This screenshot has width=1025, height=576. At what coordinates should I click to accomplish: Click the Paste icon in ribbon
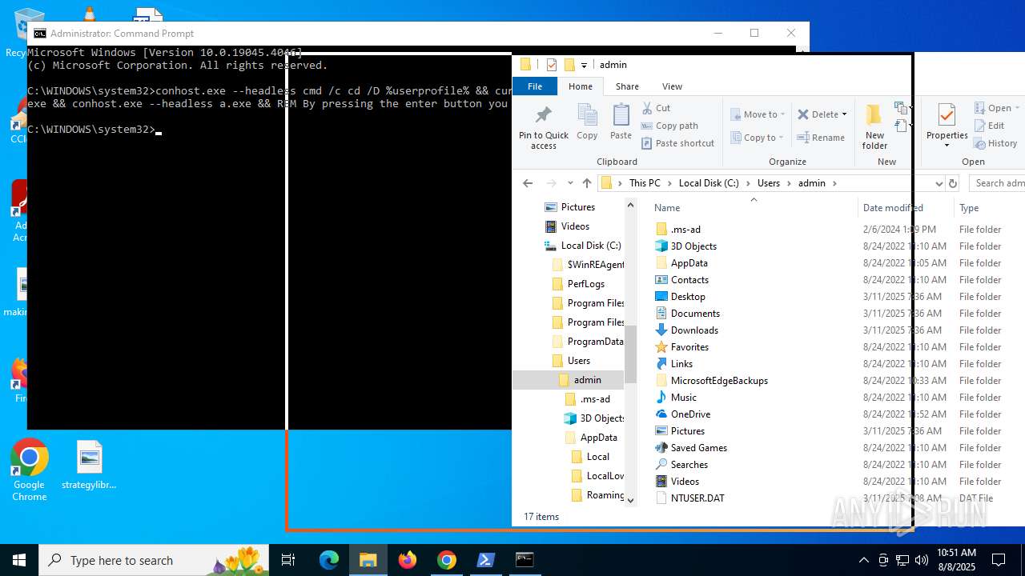pos(621,122)
